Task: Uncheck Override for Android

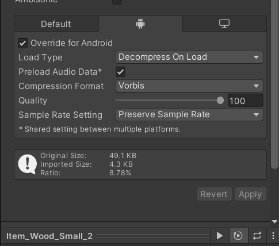Action: click(22, 43)
